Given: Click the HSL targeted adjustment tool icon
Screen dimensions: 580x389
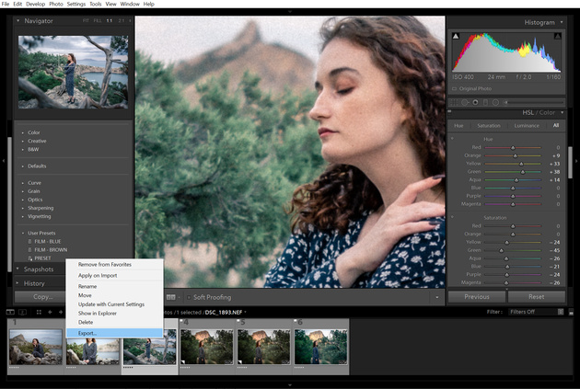Looking at the screenshot, I should coord(454,137).
